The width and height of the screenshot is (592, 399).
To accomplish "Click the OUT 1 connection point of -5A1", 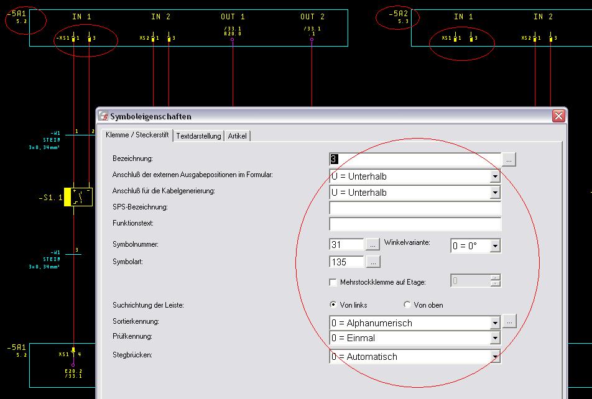I will [x=233, y=39].
